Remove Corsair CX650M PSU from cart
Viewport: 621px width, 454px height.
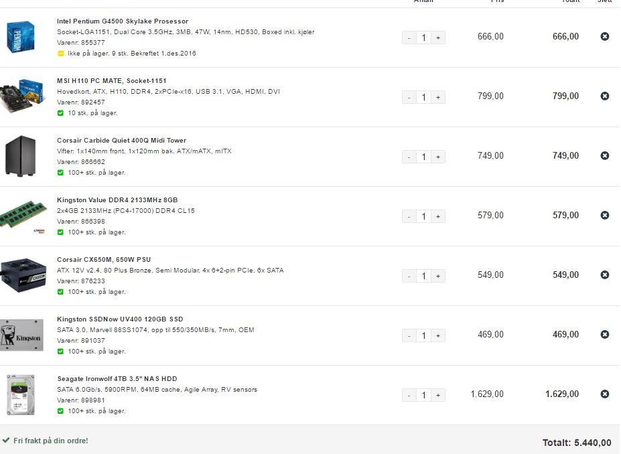[604, 275]
